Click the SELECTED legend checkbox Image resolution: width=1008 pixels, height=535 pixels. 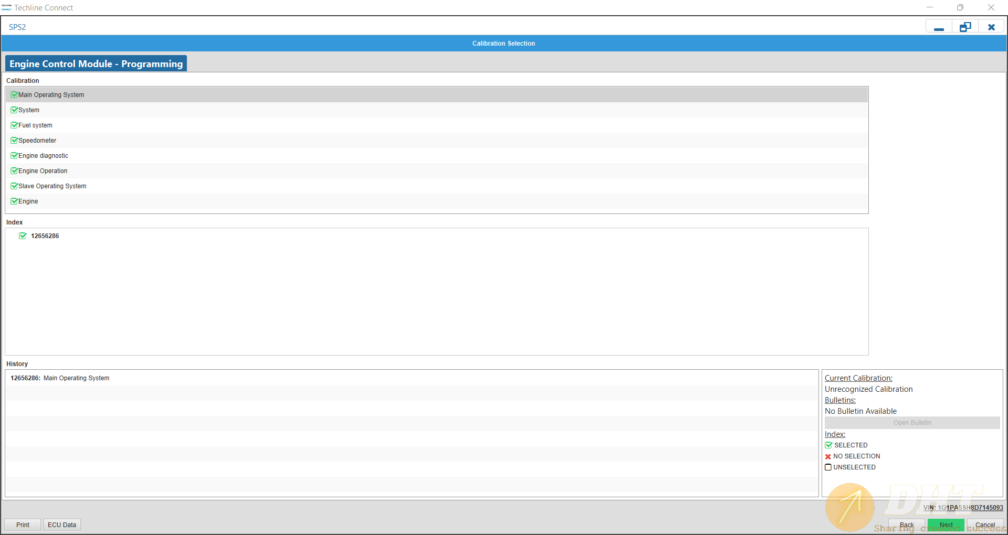coord(828,445)
